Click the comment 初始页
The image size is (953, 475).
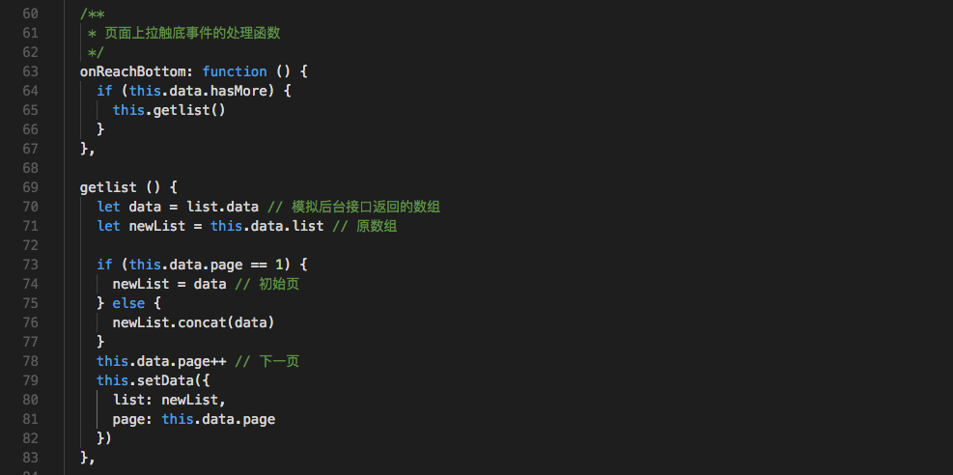click(x=279, y=284)
